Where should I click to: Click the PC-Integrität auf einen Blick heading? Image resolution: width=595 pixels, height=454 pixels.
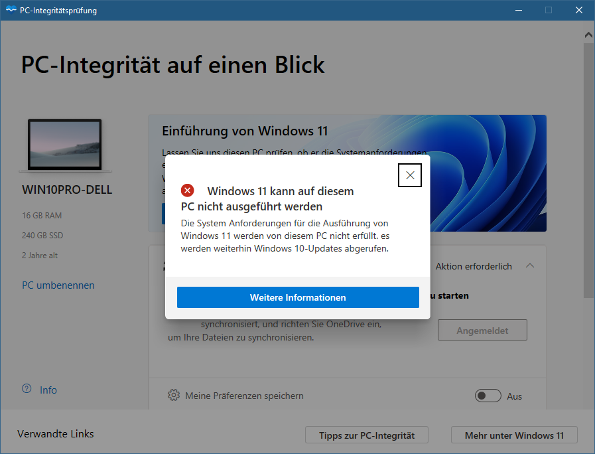click(173, 64)
